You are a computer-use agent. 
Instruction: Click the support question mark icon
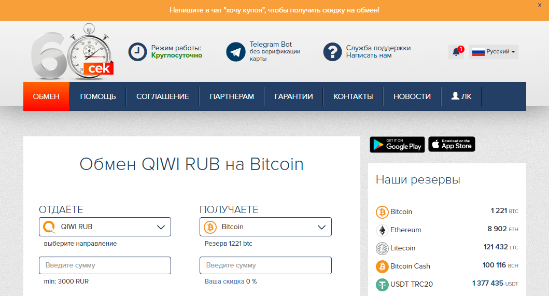click(332, 52)
